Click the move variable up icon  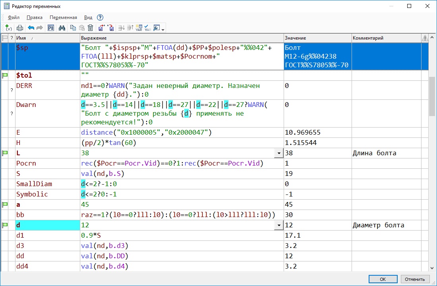tap(130, 28)
